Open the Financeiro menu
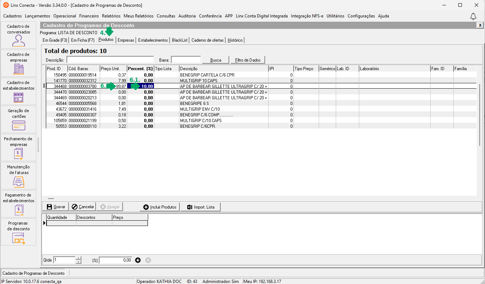485x284 pixels. tap(89, 16)
